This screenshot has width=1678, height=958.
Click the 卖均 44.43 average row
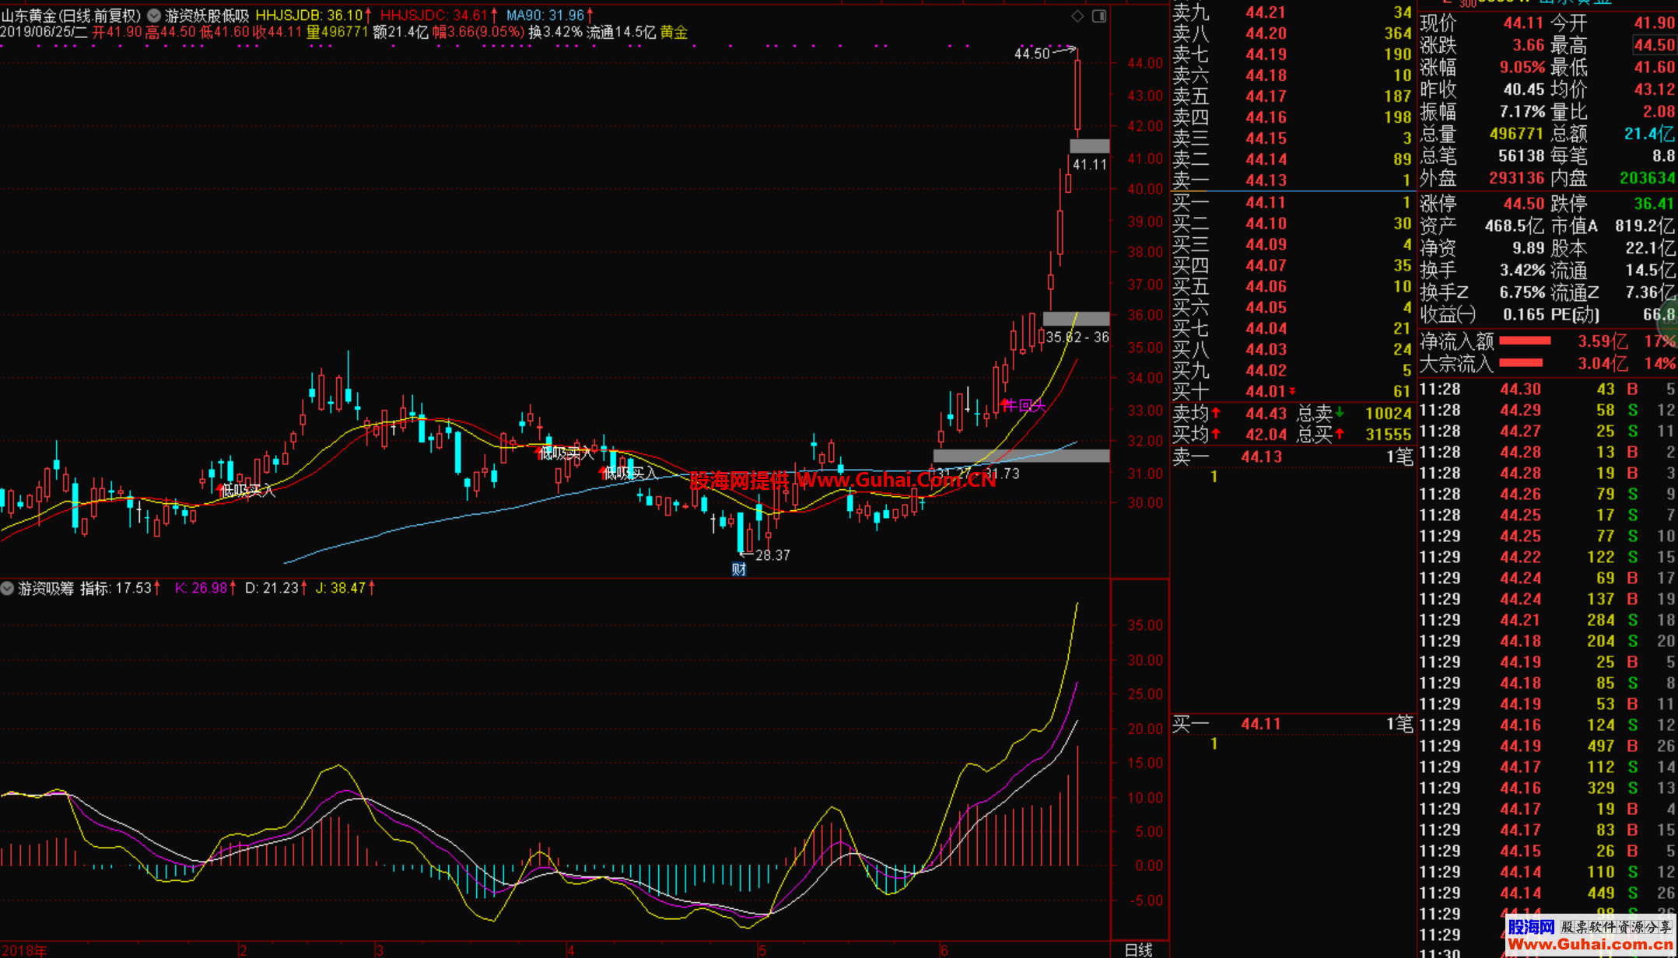click(x=1229, y=414)
